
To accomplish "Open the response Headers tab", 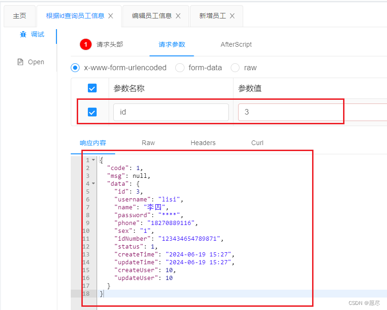I will 203,143.
